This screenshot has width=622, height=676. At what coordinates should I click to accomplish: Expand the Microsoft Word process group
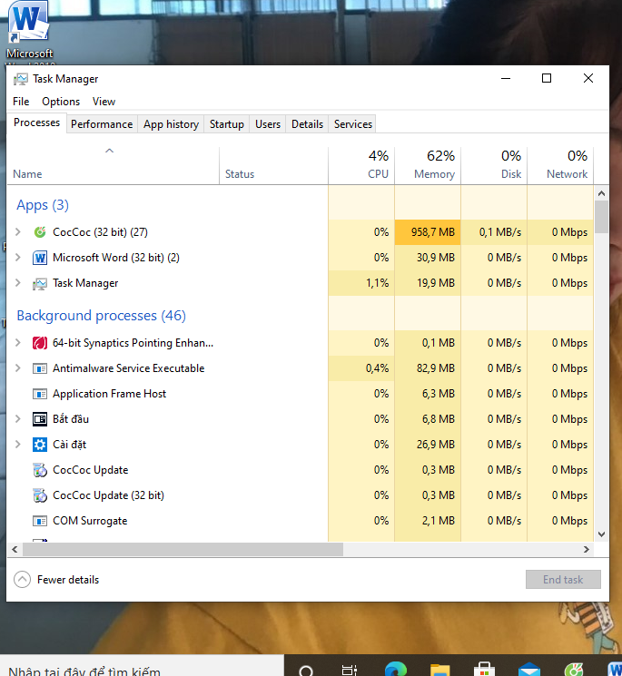click(17, 258)
